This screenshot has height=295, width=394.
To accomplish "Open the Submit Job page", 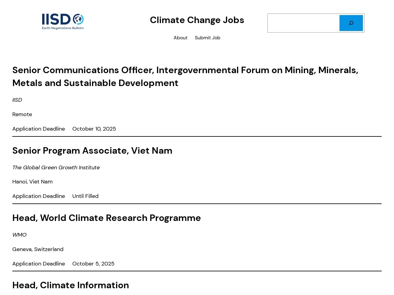I will (x=207, y=38).
